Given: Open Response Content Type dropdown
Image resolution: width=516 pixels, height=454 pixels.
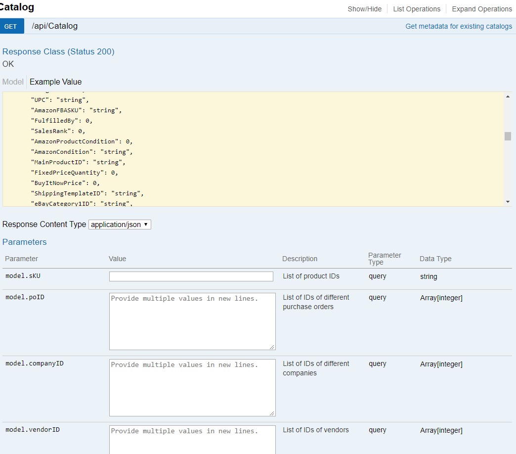Looking at the screenshot, I should 120,225.
